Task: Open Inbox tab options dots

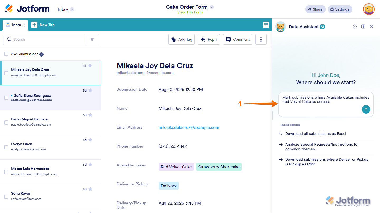Action: coord(25,25)
